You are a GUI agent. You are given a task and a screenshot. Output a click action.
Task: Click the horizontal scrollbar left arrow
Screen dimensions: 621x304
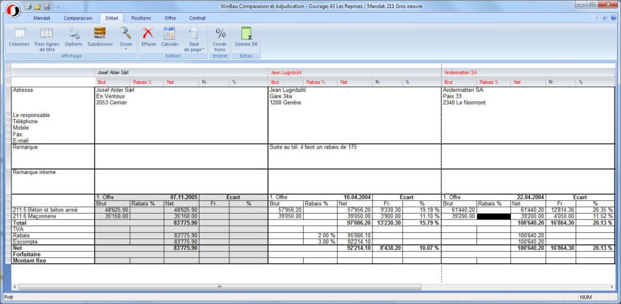pyautogui.click(x=15, y=286)
